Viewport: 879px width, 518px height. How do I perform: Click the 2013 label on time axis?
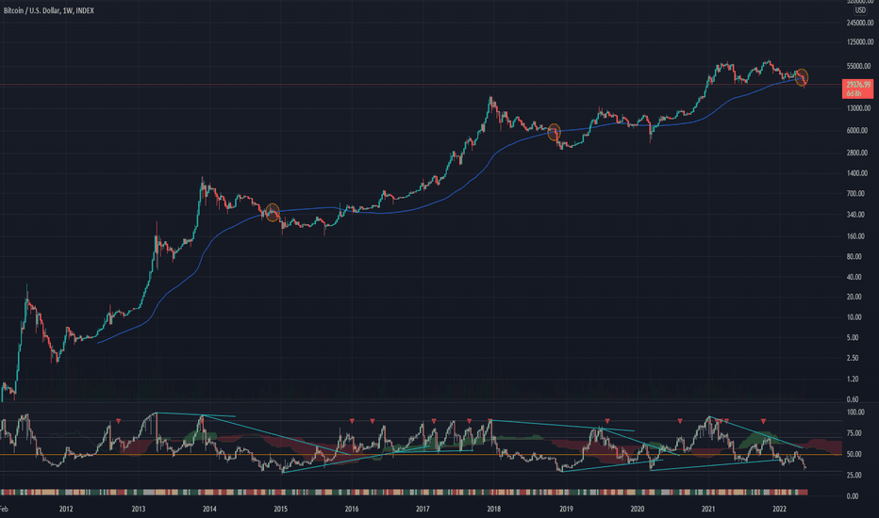[139, 509]
